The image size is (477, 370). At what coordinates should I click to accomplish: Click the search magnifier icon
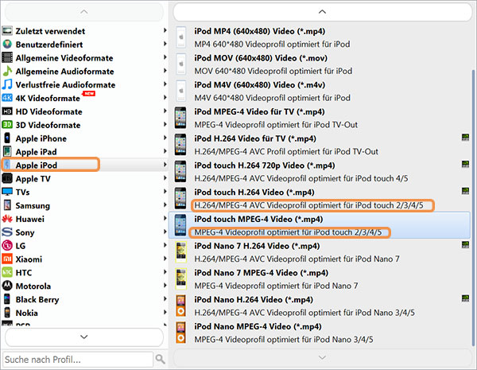(161, 360)
